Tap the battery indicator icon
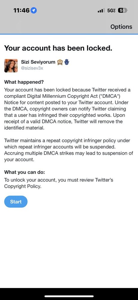Screen dimensions: 138x300 coord(123,10)
